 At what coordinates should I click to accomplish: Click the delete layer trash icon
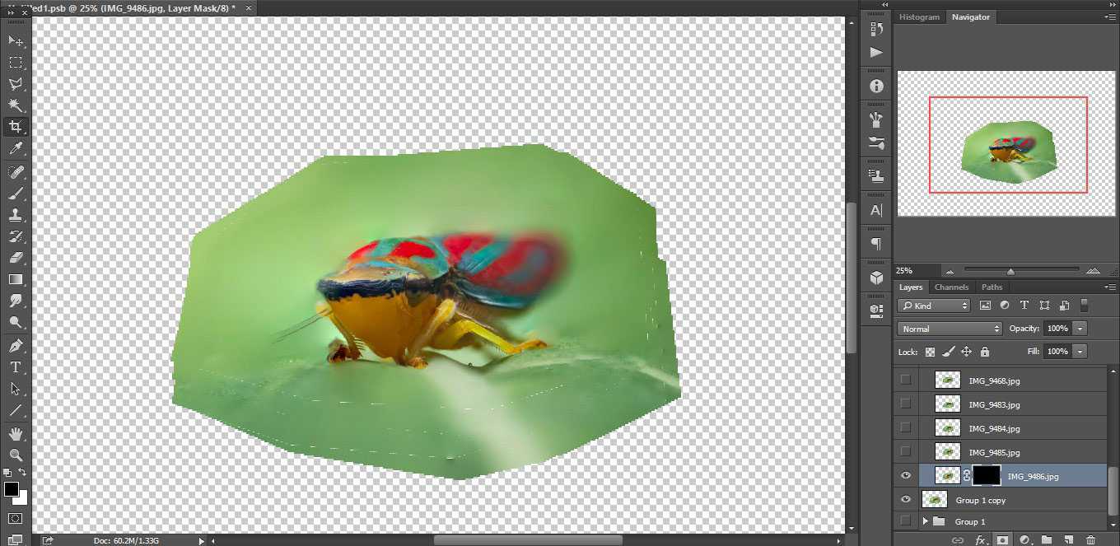coord(1090,540)
